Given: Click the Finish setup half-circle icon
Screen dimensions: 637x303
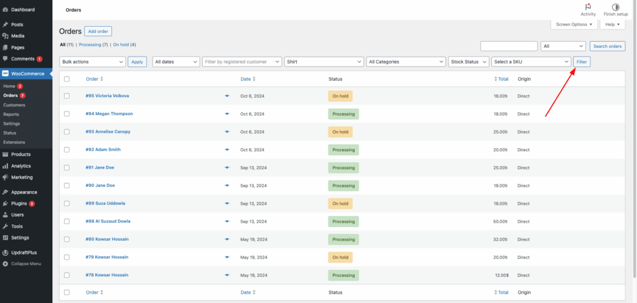Looking at the screenshot, I should click(615, 7).
